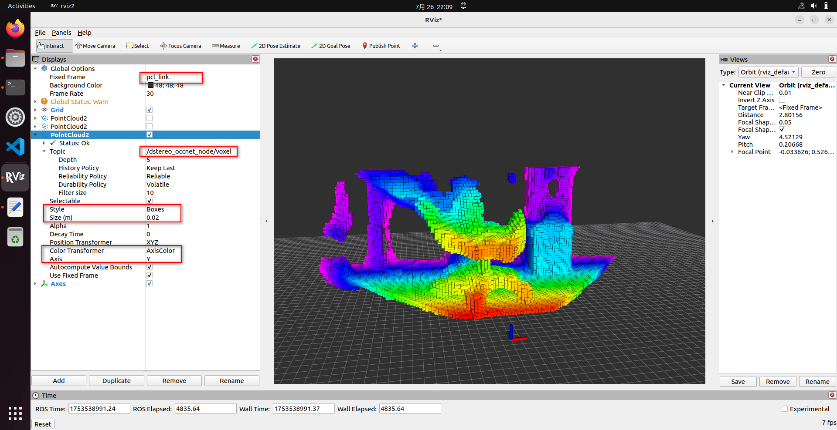Close the Time panel
Viewport: 837px width, 430px height.
[x=832, y=395]
